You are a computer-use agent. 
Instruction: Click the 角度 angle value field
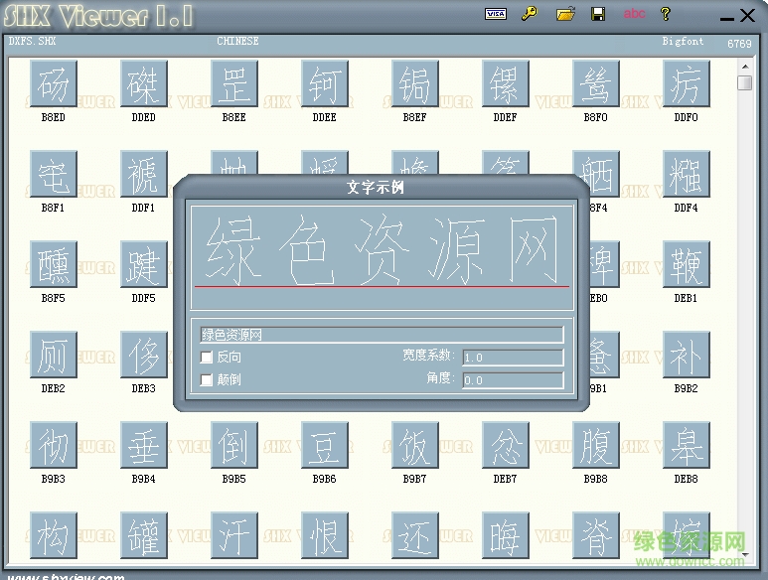[x=513, y=380]
